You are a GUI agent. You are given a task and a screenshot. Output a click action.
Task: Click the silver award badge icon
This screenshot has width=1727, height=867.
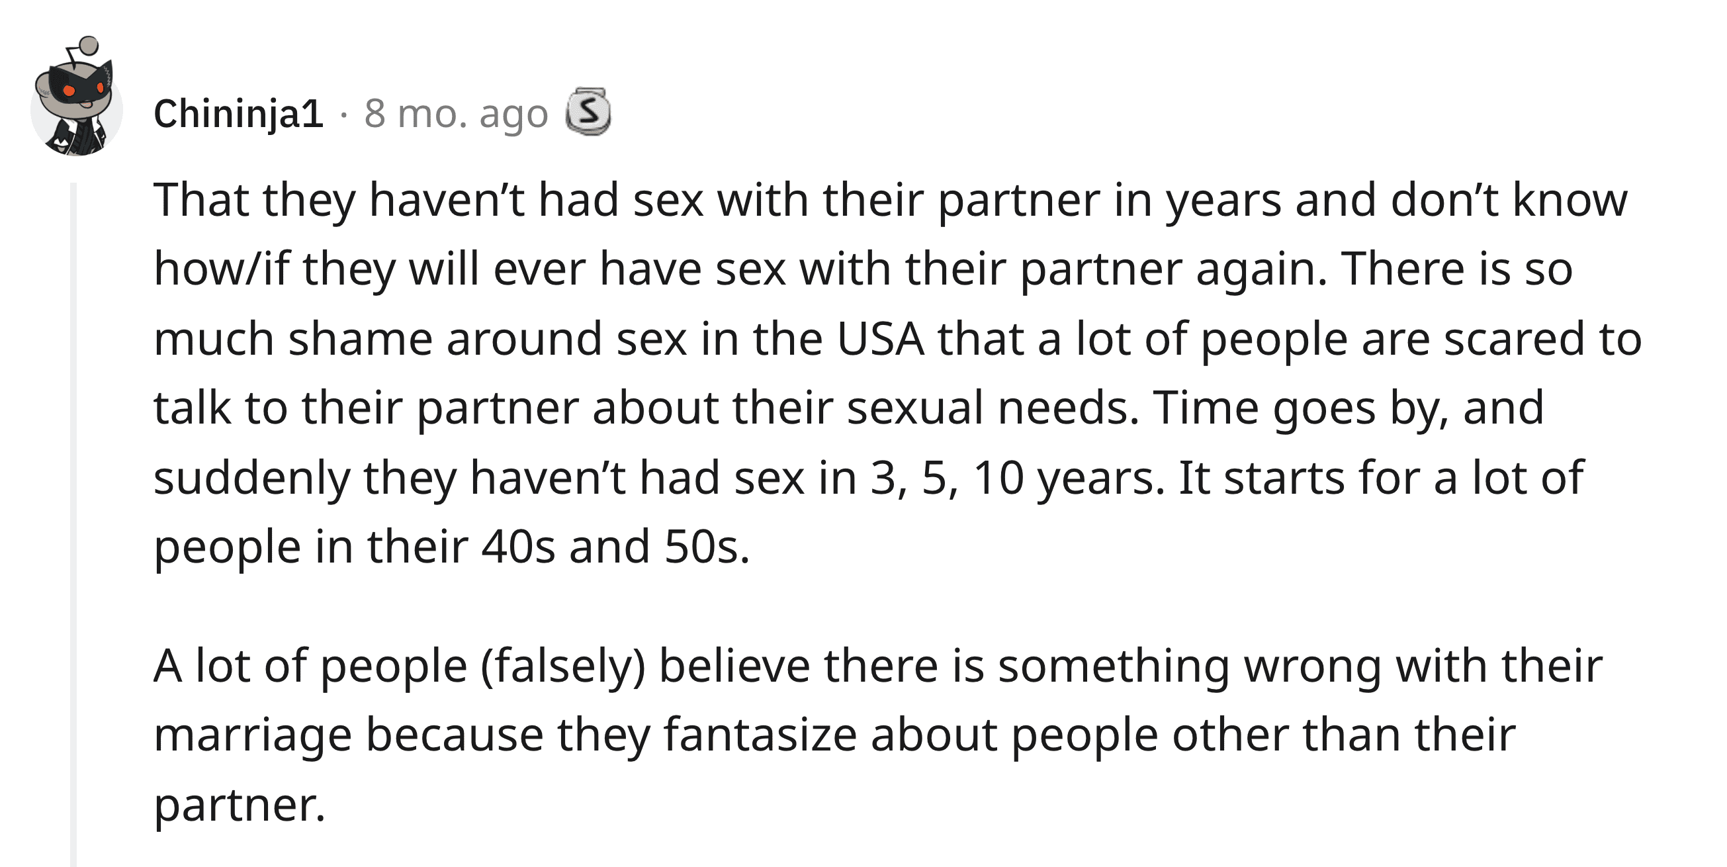588,111
